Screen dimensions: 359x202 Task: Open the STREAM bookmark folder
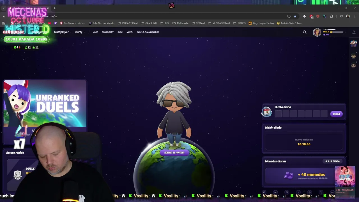(x=198, y=23)
